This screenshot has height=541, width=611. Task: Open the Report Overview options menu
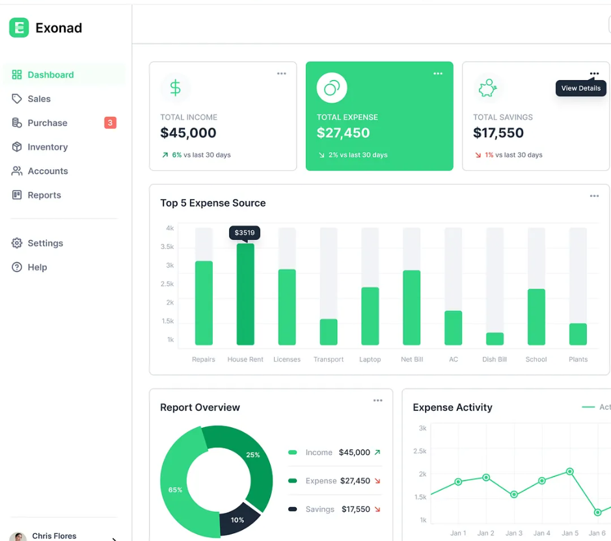click(377, 400)
